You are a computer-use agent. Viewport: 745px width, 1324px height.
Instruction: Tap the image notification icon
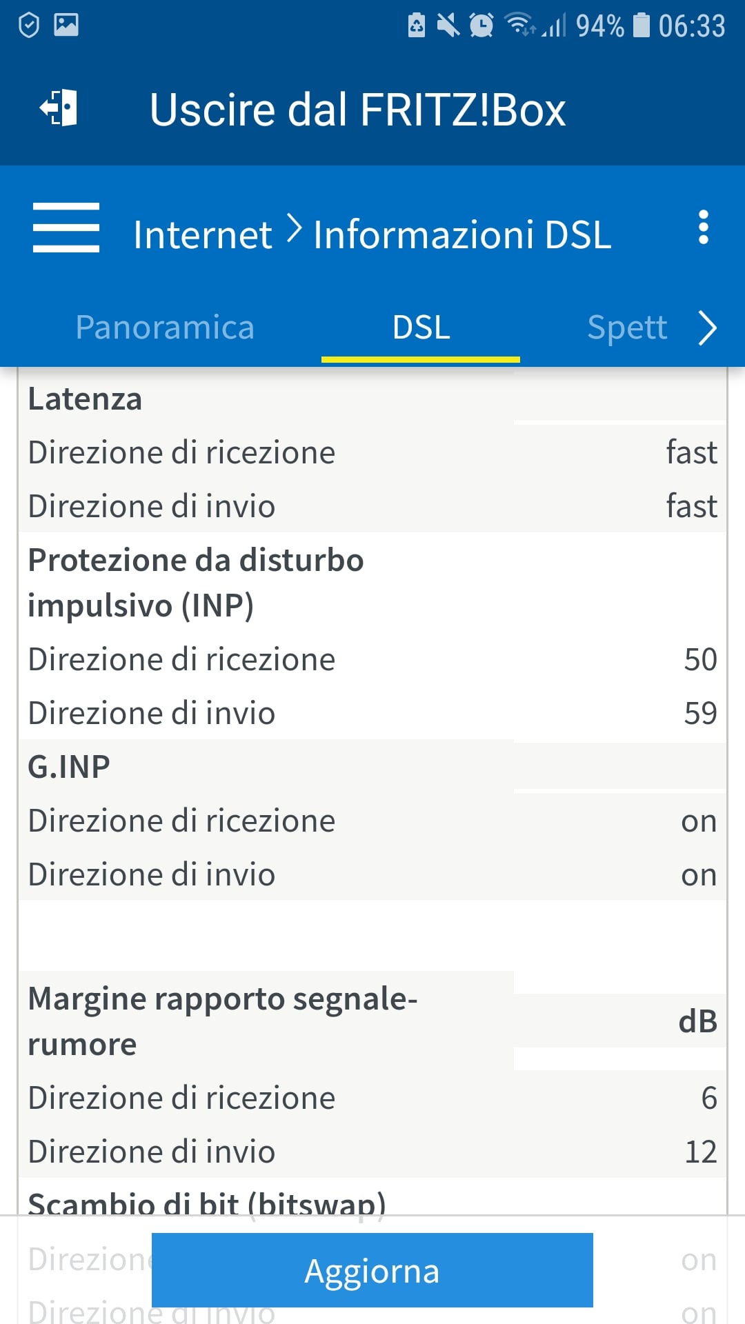(x=66, y=26)
